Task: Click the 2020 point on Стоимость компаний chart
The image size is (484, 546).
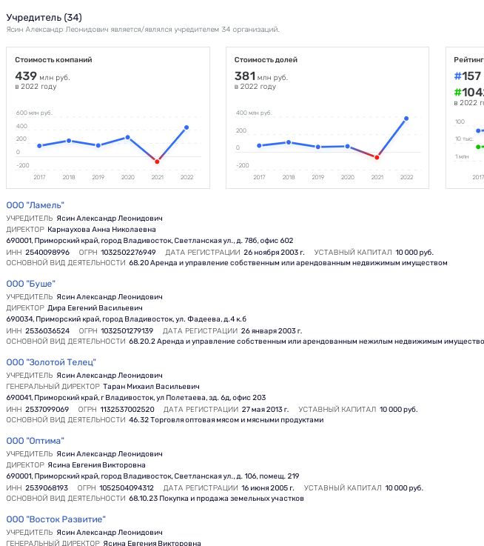Action: tap(128, 137)
